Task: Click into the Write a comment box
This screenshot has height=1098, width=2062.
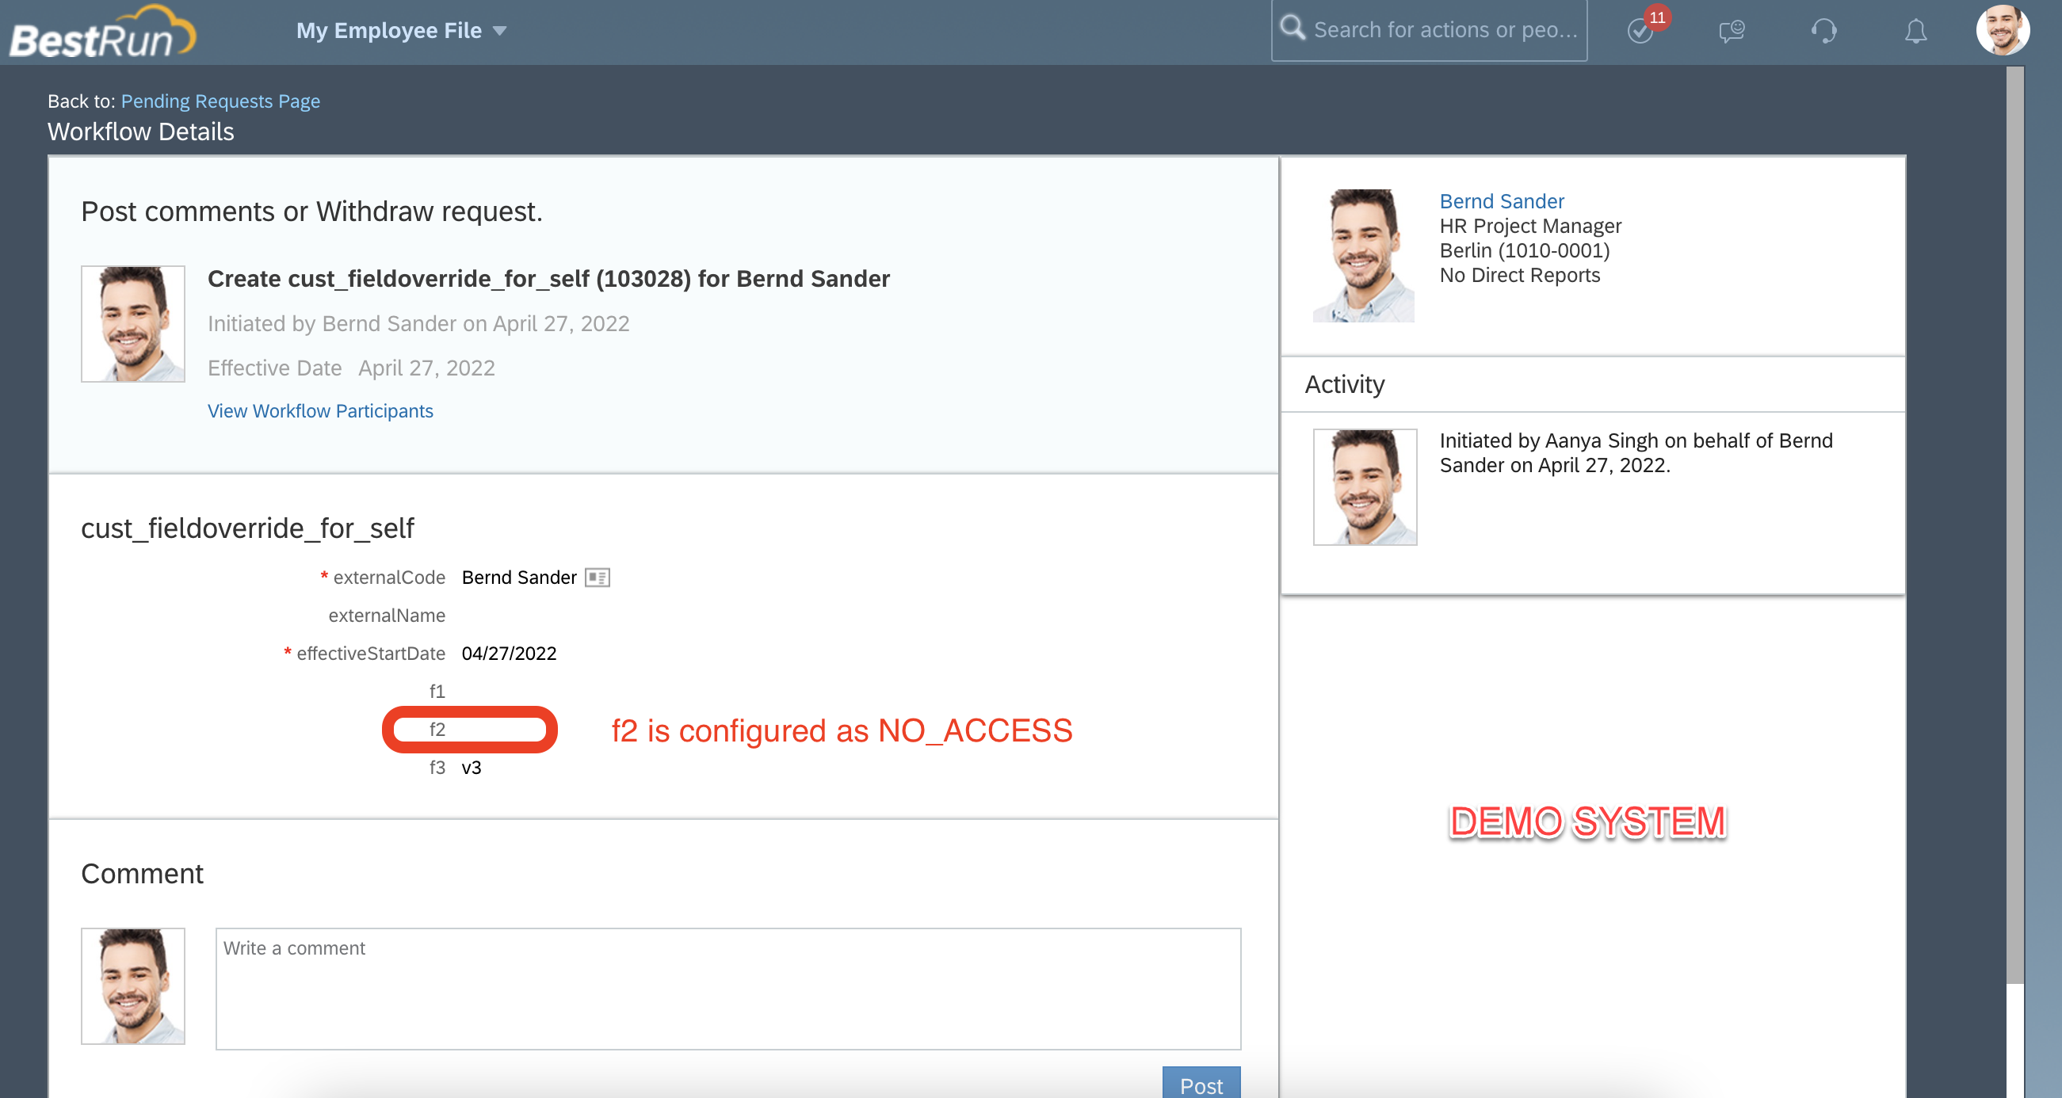Action: pos(727,989)
